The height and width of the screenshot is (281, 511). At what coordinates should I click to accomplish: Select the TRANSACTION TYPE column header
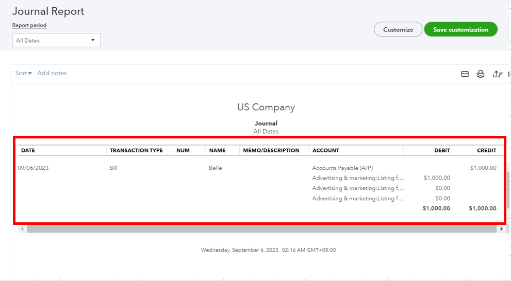[x=136, y=151]
